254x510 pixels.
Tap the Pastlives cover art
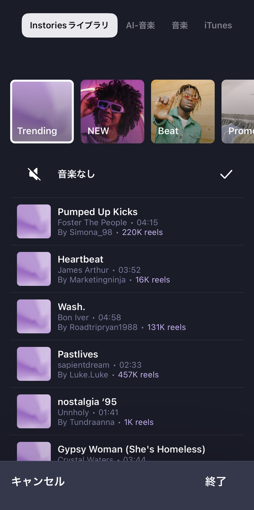[x=34, y=364]
